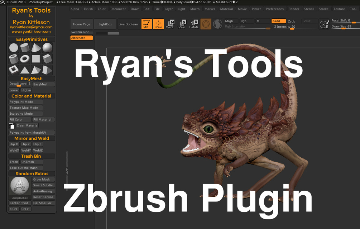
Task: Open the Document menu
Action: click(118, 9)
